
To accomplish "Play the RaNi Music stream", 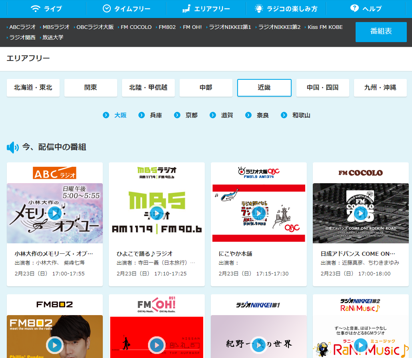I will click(x=361, y=345).
